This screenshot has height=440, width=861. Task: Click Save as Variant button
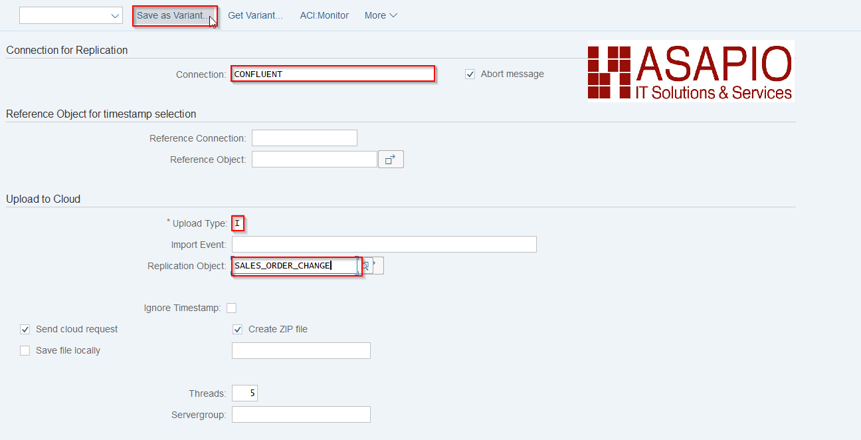tap(175, 15)
